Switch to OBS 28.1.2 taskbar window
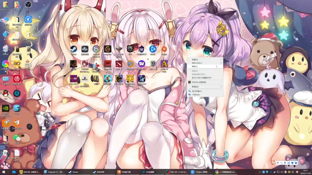Screen dimensions: 312x175 177,172
